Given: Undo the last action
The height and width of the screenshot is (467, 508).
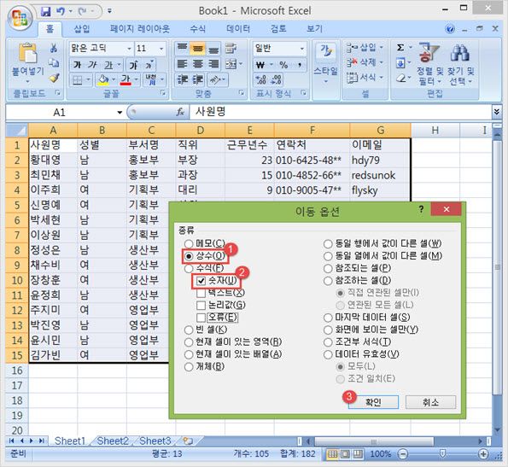Looking at the screenshot, I should pos(61,12).
